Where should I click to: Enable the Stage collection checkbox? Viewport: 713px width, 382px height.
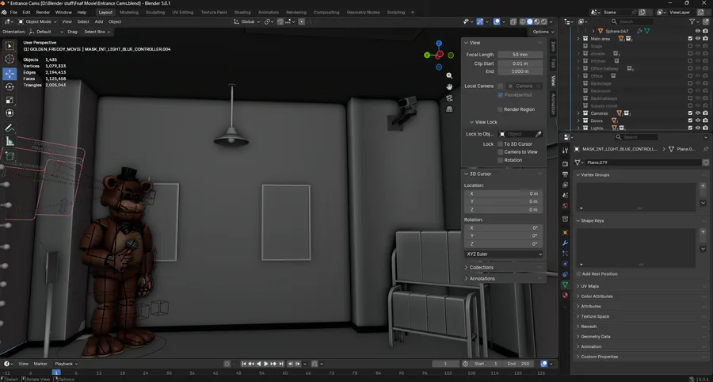(x=690, y=47)
